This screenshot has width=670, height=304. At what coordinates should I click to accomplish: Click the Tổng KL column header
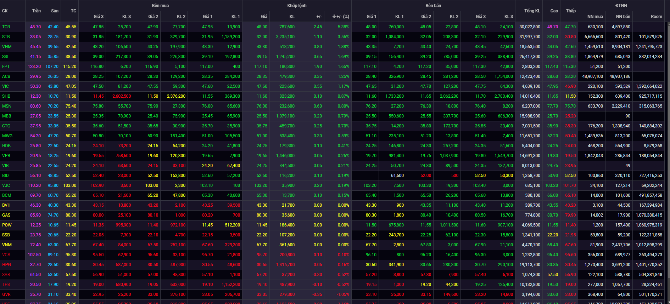(x=532, y=11)
